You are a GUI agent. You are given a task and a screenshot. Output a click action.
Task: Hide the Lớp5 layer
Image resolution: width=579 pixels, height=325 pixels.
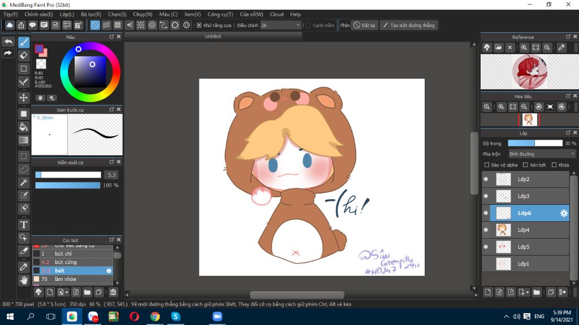(x=486, y=247)
